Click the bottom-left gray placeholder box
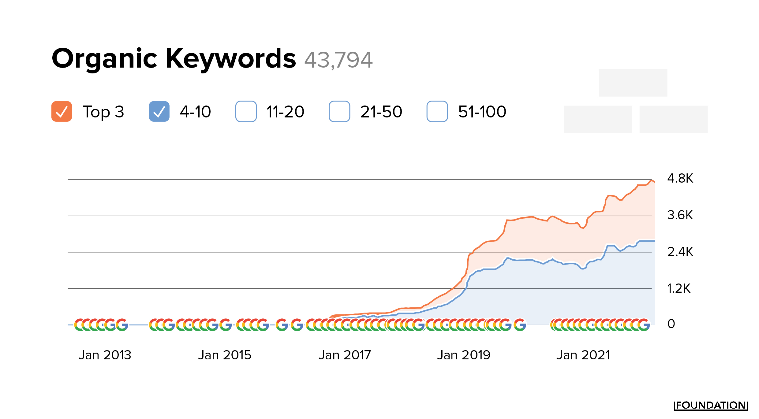Viewport: 759px width, 419px height. click(x=598, y=119)
